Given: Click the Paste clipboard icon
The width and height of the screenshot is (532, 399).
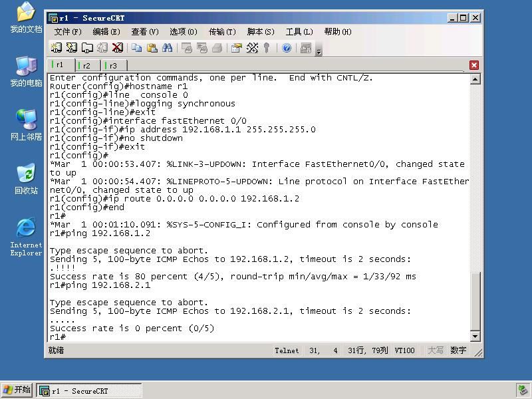Looking at the screenshot, I should point(152,48).
